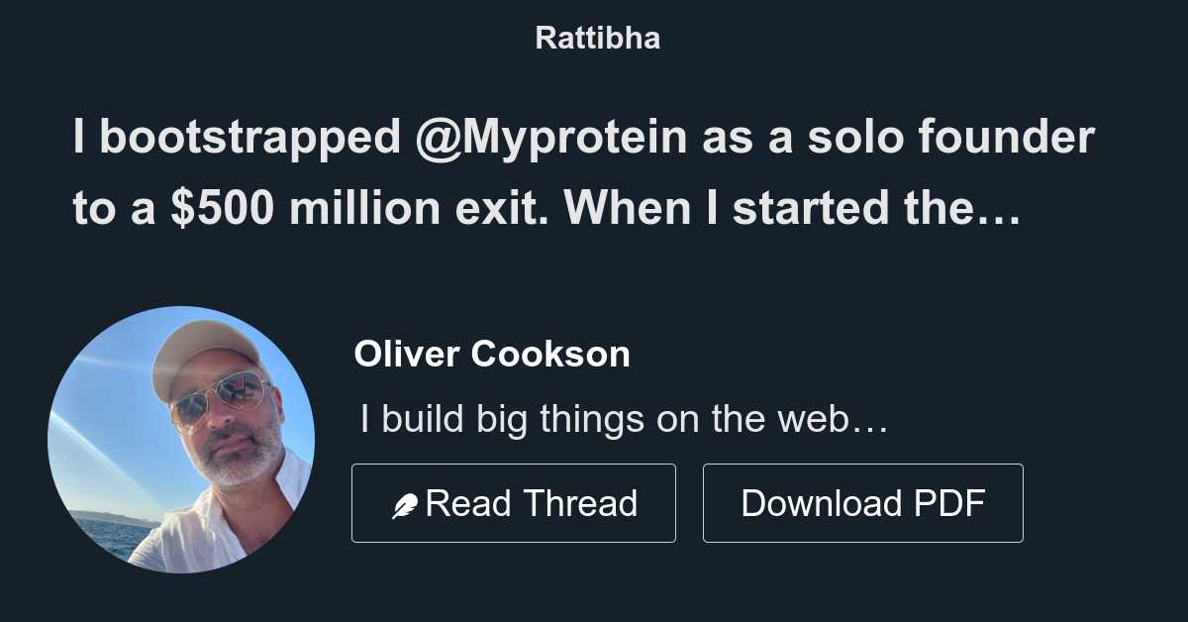The width and height of the screenshot is (1188, 622).
Task: Click the profile picture of the man in cap
Action: 182,438
